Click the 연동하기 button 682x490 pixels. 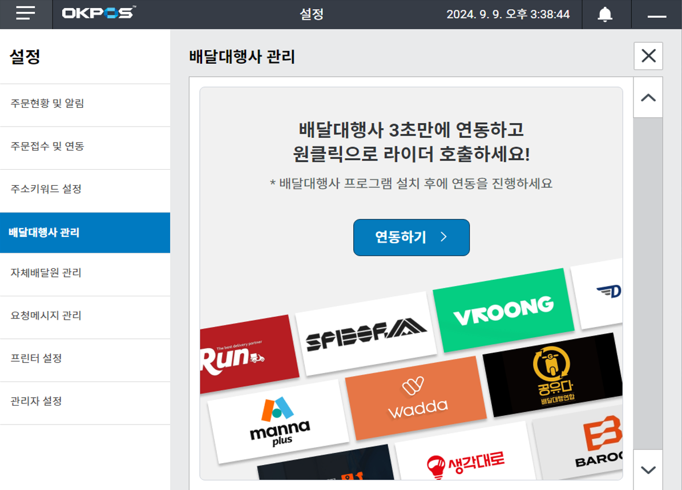click(x=411, y=238)
